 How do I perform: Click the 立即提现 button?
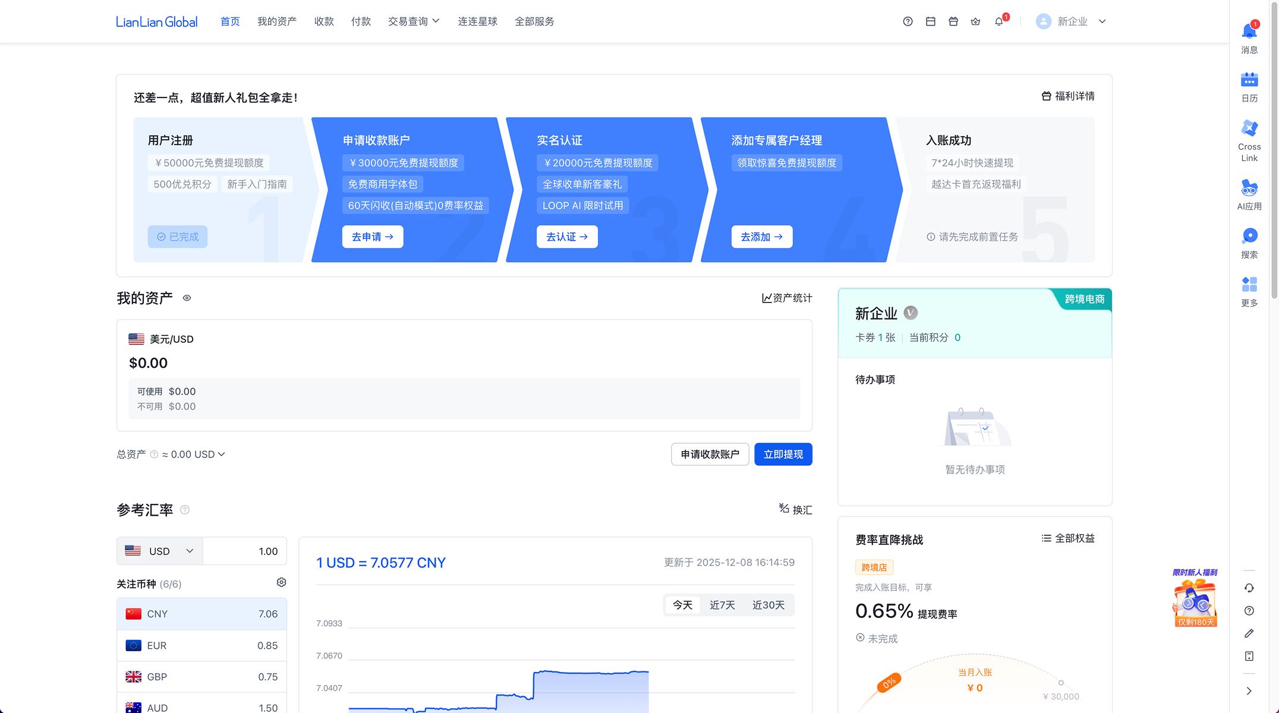(783, 455)
